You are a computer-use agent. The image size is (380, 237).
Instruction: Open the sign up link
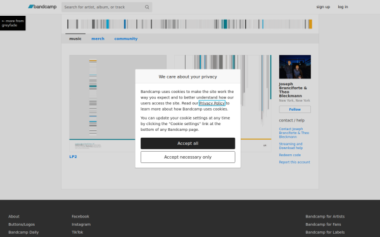point(323,7)
